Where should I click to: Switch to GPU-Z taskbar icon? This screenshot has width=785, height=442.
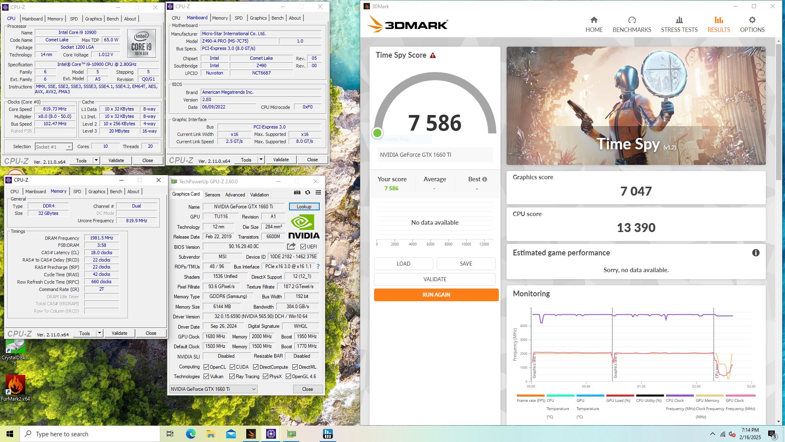coord(292,434)
